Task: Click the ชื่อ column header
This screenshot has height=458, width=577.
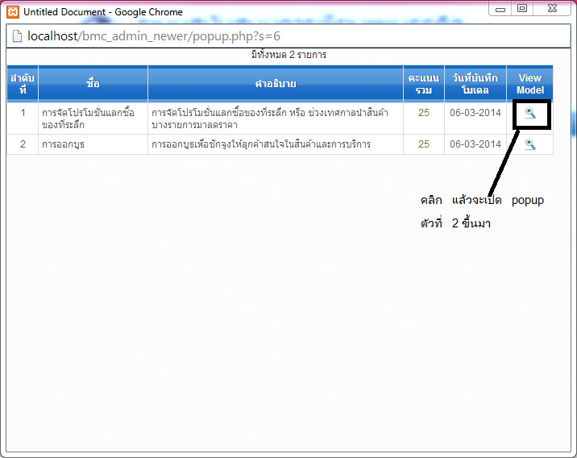Action: coord(93,84)
